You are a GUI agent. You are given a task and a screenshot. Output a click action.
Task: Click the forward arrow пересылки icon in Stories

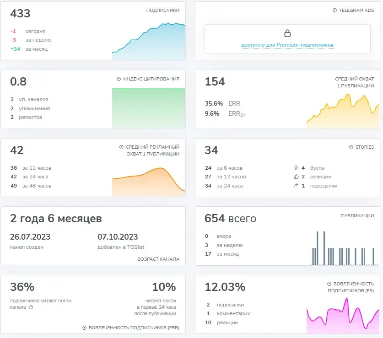(296, 186)
